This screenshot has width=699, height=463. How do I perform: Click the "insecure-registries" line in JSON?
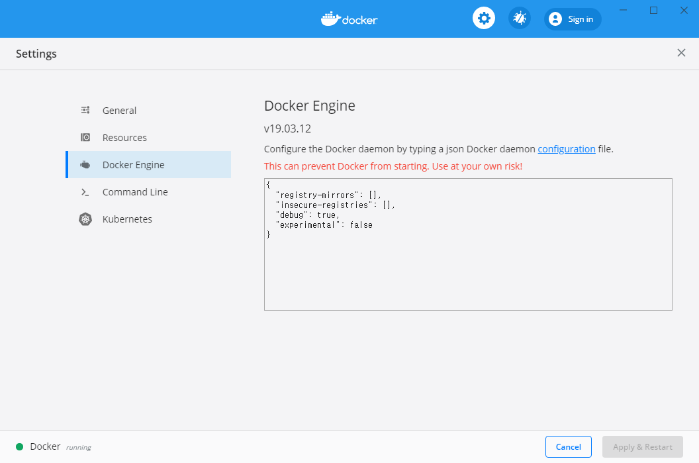pos(335,205)
